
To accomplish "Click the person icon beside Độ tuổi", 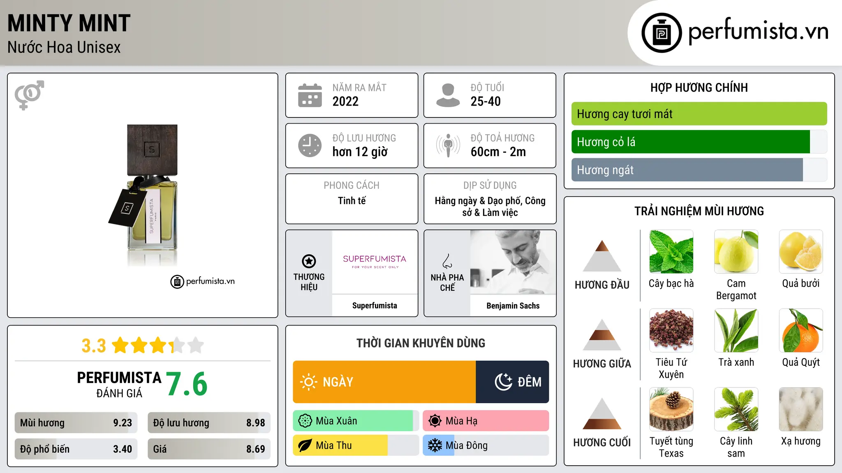I will coord(448,95).
